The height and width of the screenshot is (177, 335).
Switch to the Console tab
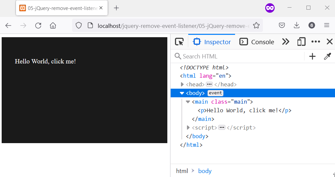click(257, 42)
